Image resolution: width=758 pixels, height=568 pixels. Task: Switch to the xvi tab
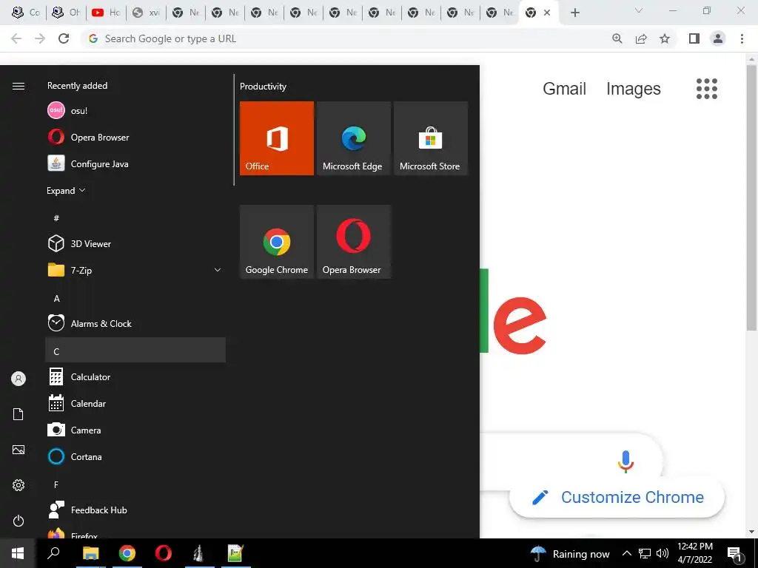coord(146,13)
